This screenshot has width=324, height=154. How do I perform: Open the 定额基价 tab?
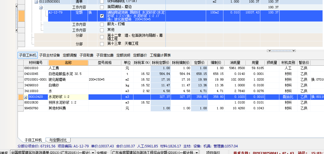point(140,55)
